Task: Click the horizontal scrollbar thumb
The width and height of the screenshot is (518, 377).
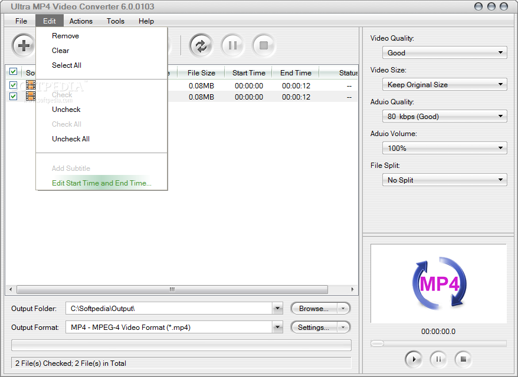Action: [172, 289]
